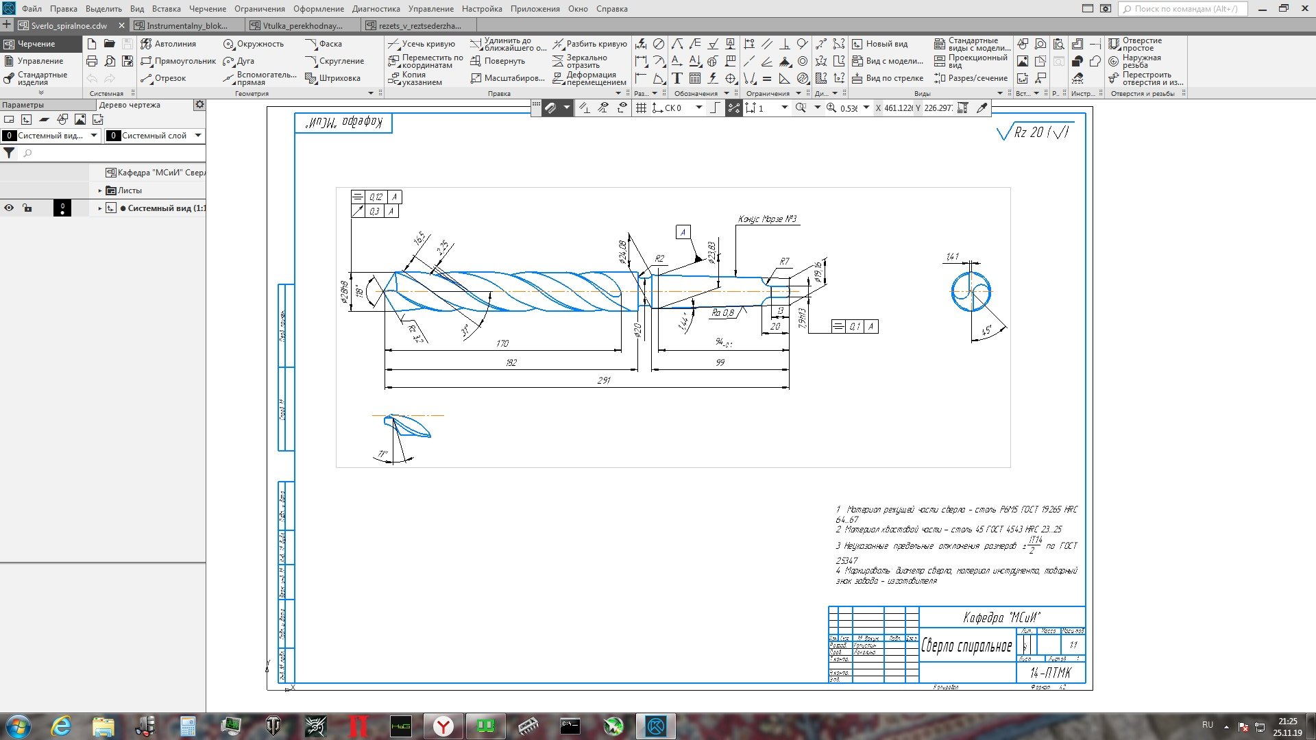Toggle visibility eye of Системный вид
Image resolution: width=1316 pixels, height=740 pixels.
pos(9,208)
